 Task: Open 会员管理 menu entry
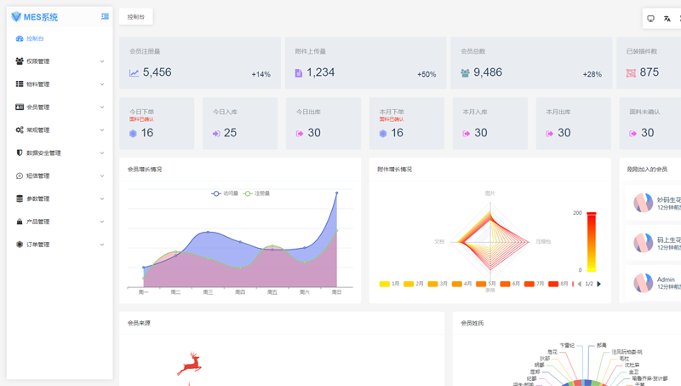click(60, 107)
